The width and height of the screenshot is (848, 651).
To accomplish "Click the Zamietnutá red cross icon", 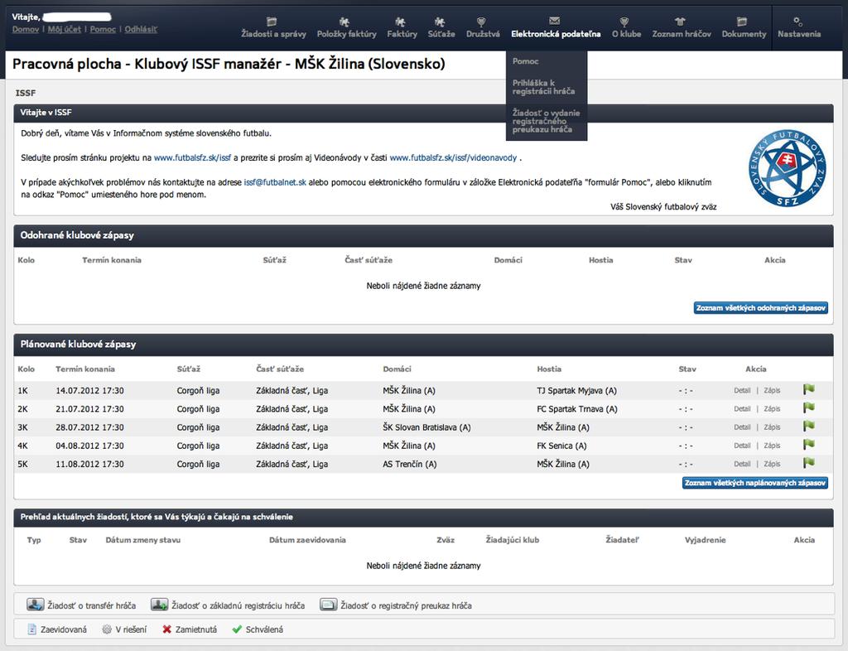I will (167, 629).
